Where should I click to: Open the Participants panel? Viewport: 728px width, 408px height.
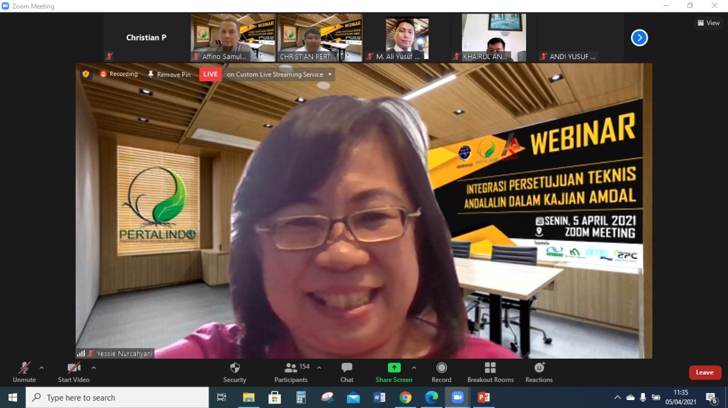(x=291, y=372)
